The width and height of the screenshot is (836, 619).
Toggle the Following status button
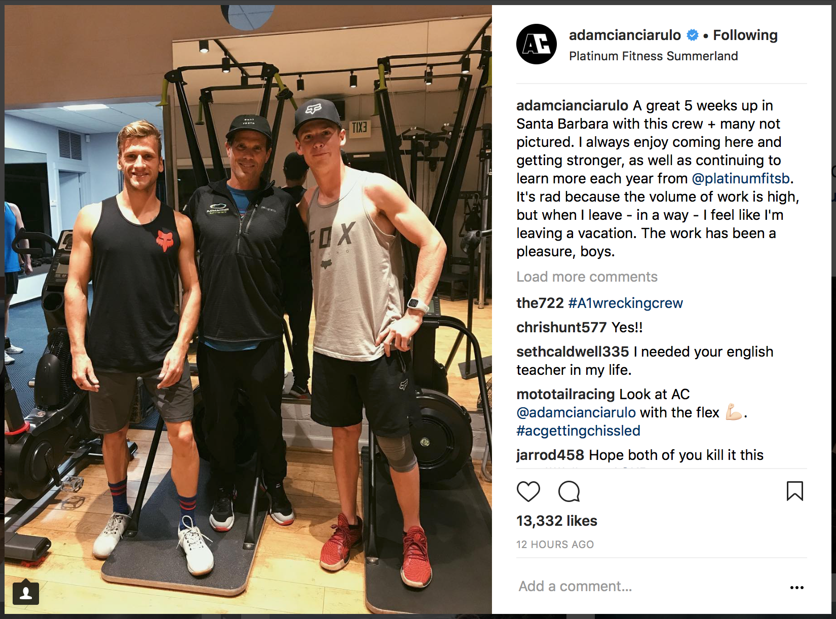[x=745, y=35]
